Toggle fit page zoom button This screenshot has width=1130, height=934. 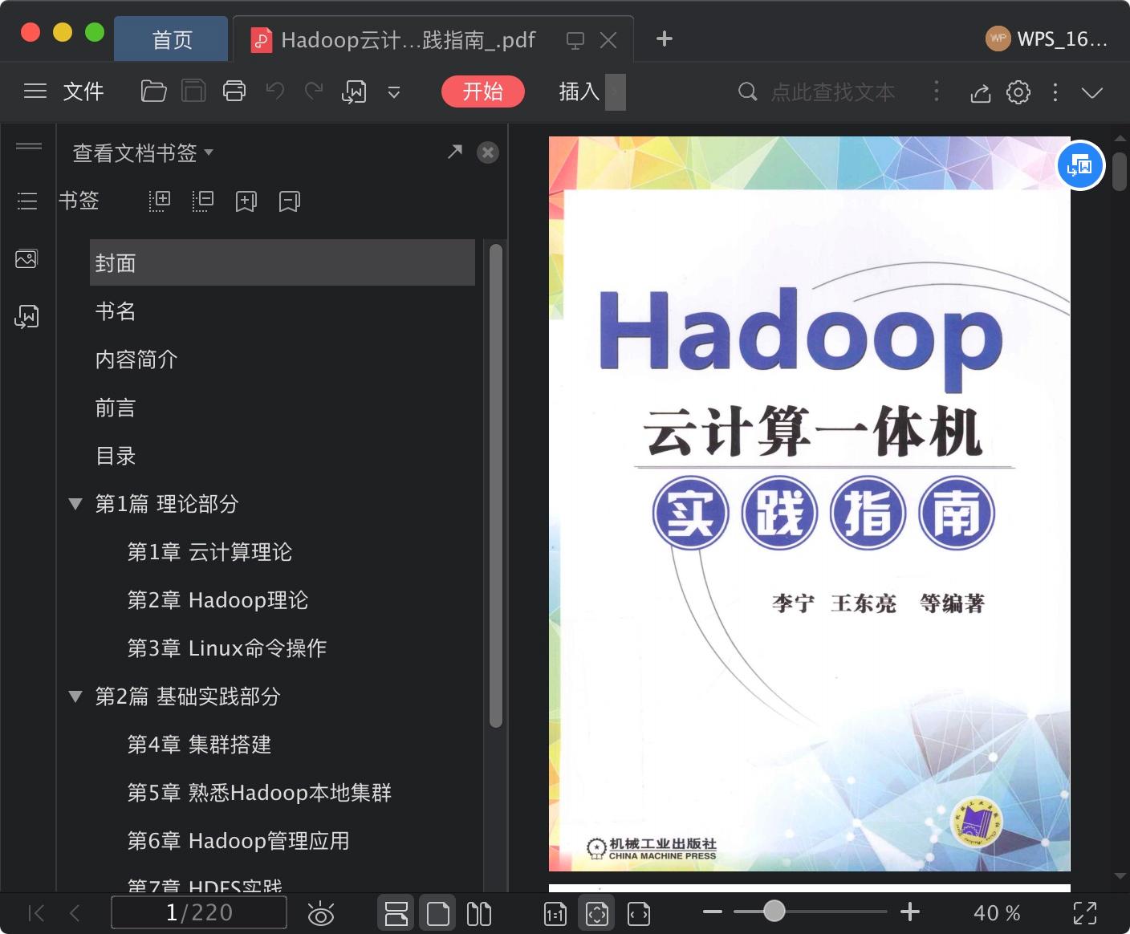597,913
